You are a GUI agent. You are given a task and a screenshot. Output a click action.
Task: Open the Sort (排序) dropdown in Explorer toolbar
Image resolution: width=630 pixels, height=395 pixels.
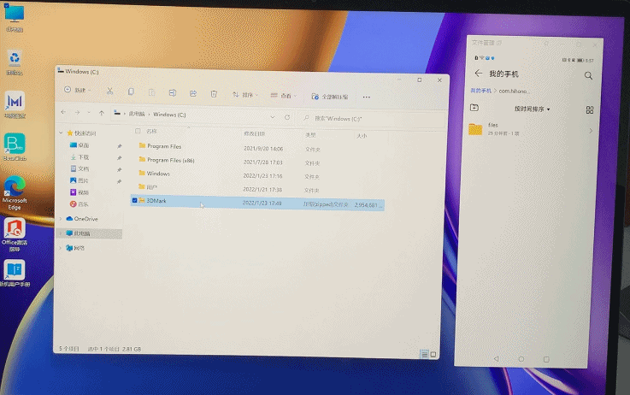(x=245, y=95)
